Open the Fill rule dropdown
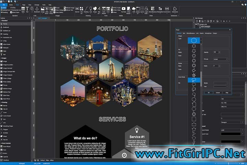Screen dimensions: 247x165 (221, 59)
